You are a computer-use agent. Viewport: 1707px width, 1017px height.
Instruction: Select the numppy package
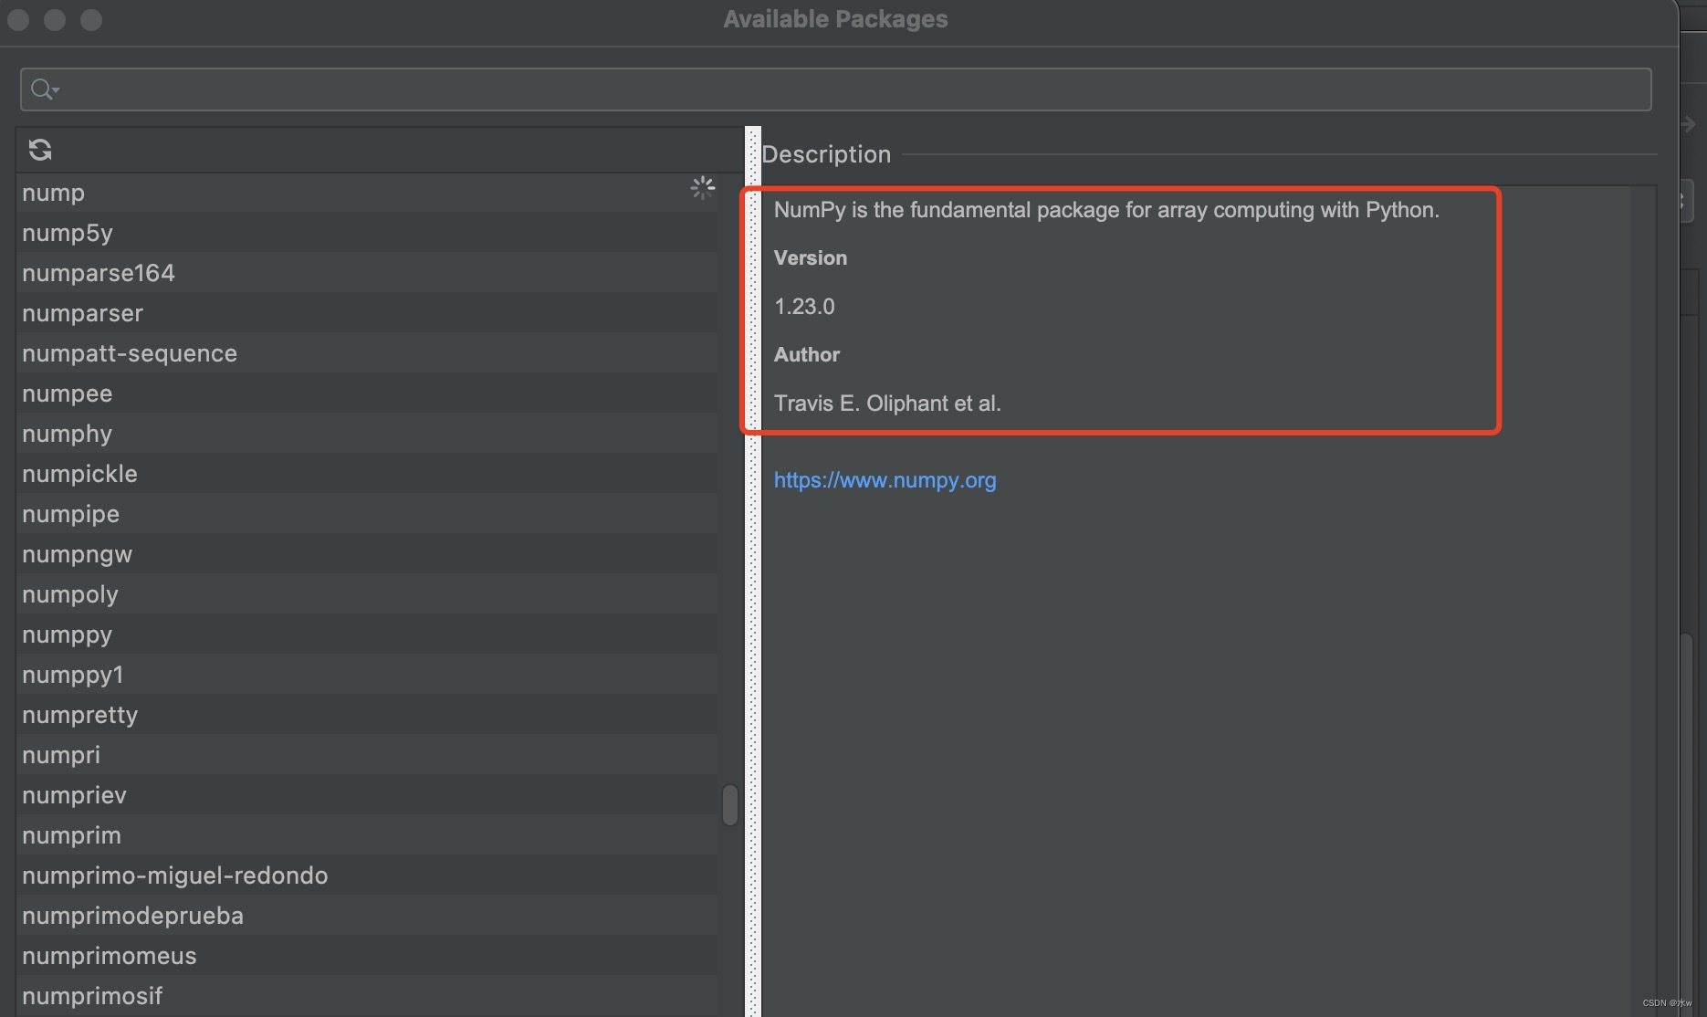click(x=367, y=634)
